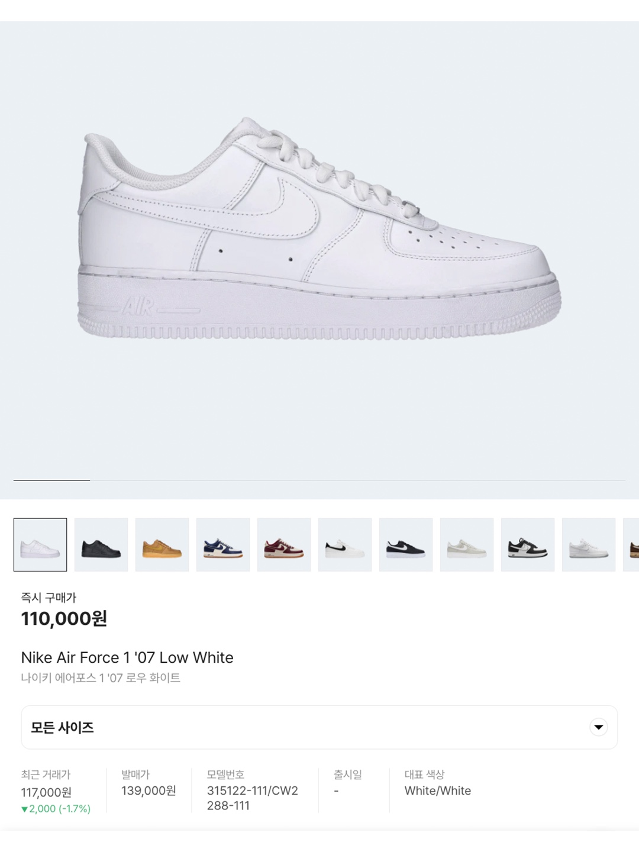This screenshot has height=852, width=639.
Task: Click the image carousel progress indicator bar
Action: (x=319, y=480)
